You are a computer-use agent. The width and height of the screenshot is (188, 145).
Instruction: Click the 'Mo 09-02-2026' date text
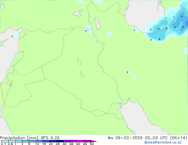[x=125, y=138]
